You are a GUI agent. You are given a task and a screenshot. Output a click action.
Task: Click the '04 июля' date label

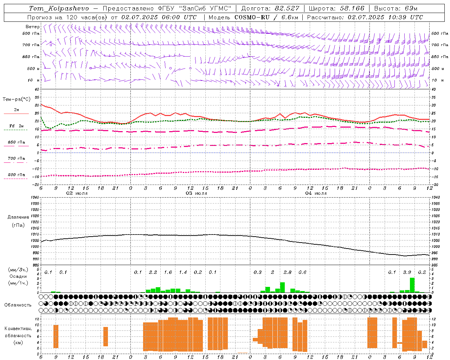click(316, 193)
